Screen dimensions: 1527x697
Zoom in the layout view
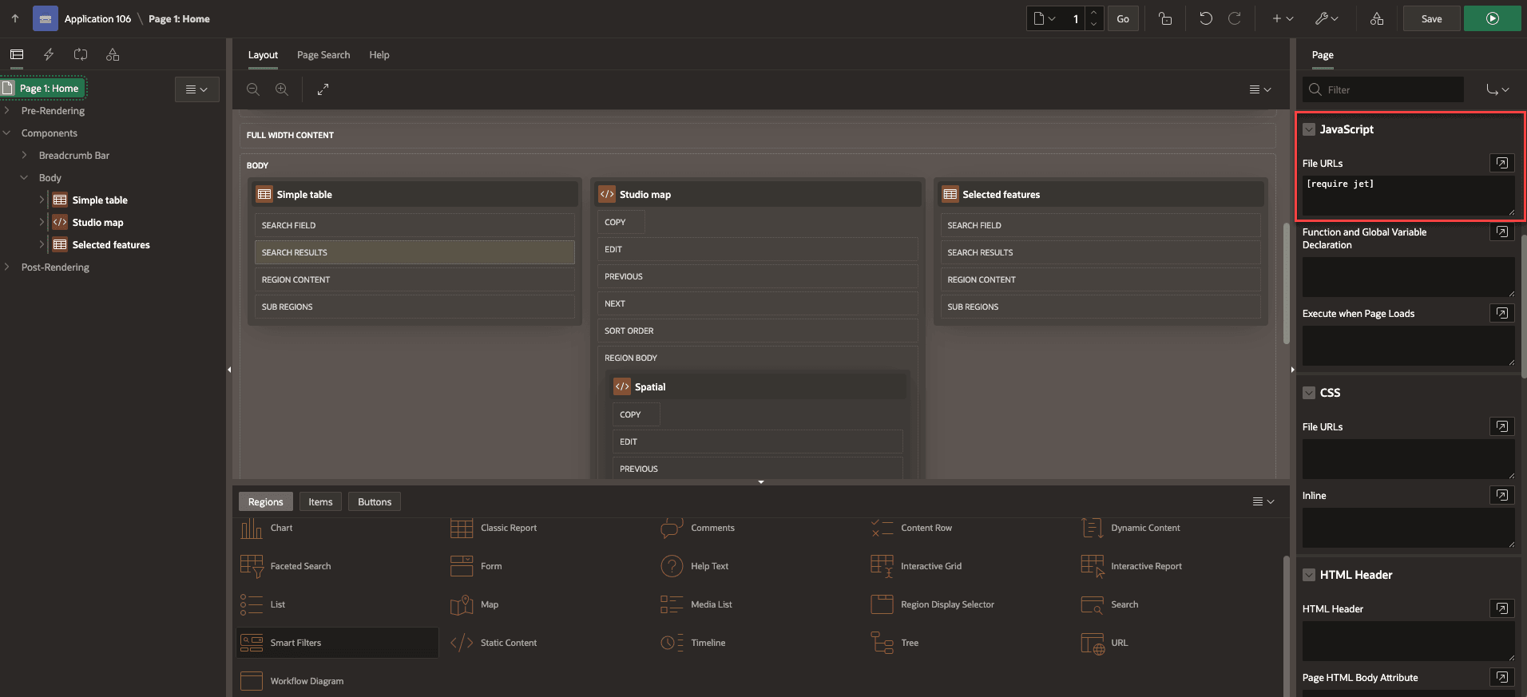click(x=282, y=89)
